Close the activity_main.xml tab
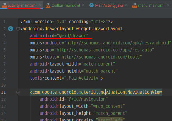Screen dimensions: 172x121 pyautogui.click(x=40, y=5)
